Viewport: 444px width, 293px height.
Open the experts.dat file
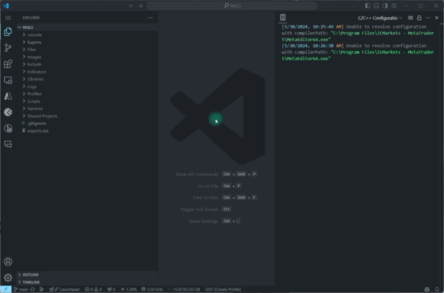pos(87,131)
